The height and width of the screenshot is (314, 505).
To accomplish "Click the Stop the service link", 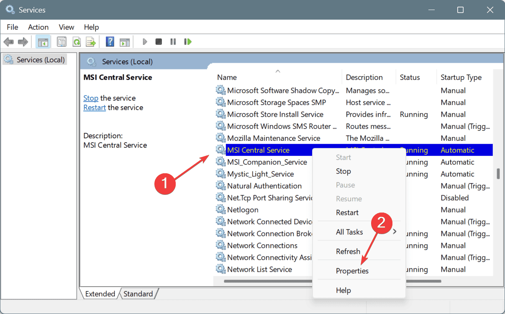I will click(91, 98).
